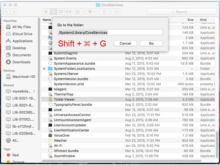Switch to Cover Flow view
This screenshot has height=165, width=220.
[68, 12]
